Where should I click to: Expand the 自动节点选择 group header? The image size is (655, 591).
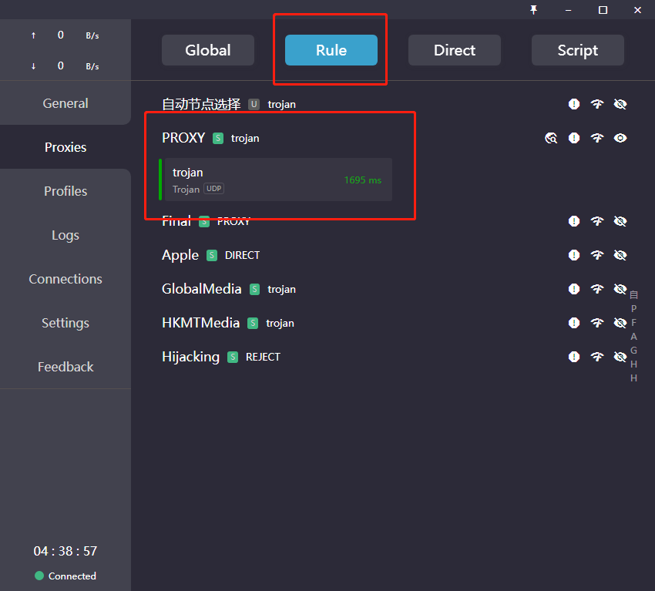coord(200,104)
